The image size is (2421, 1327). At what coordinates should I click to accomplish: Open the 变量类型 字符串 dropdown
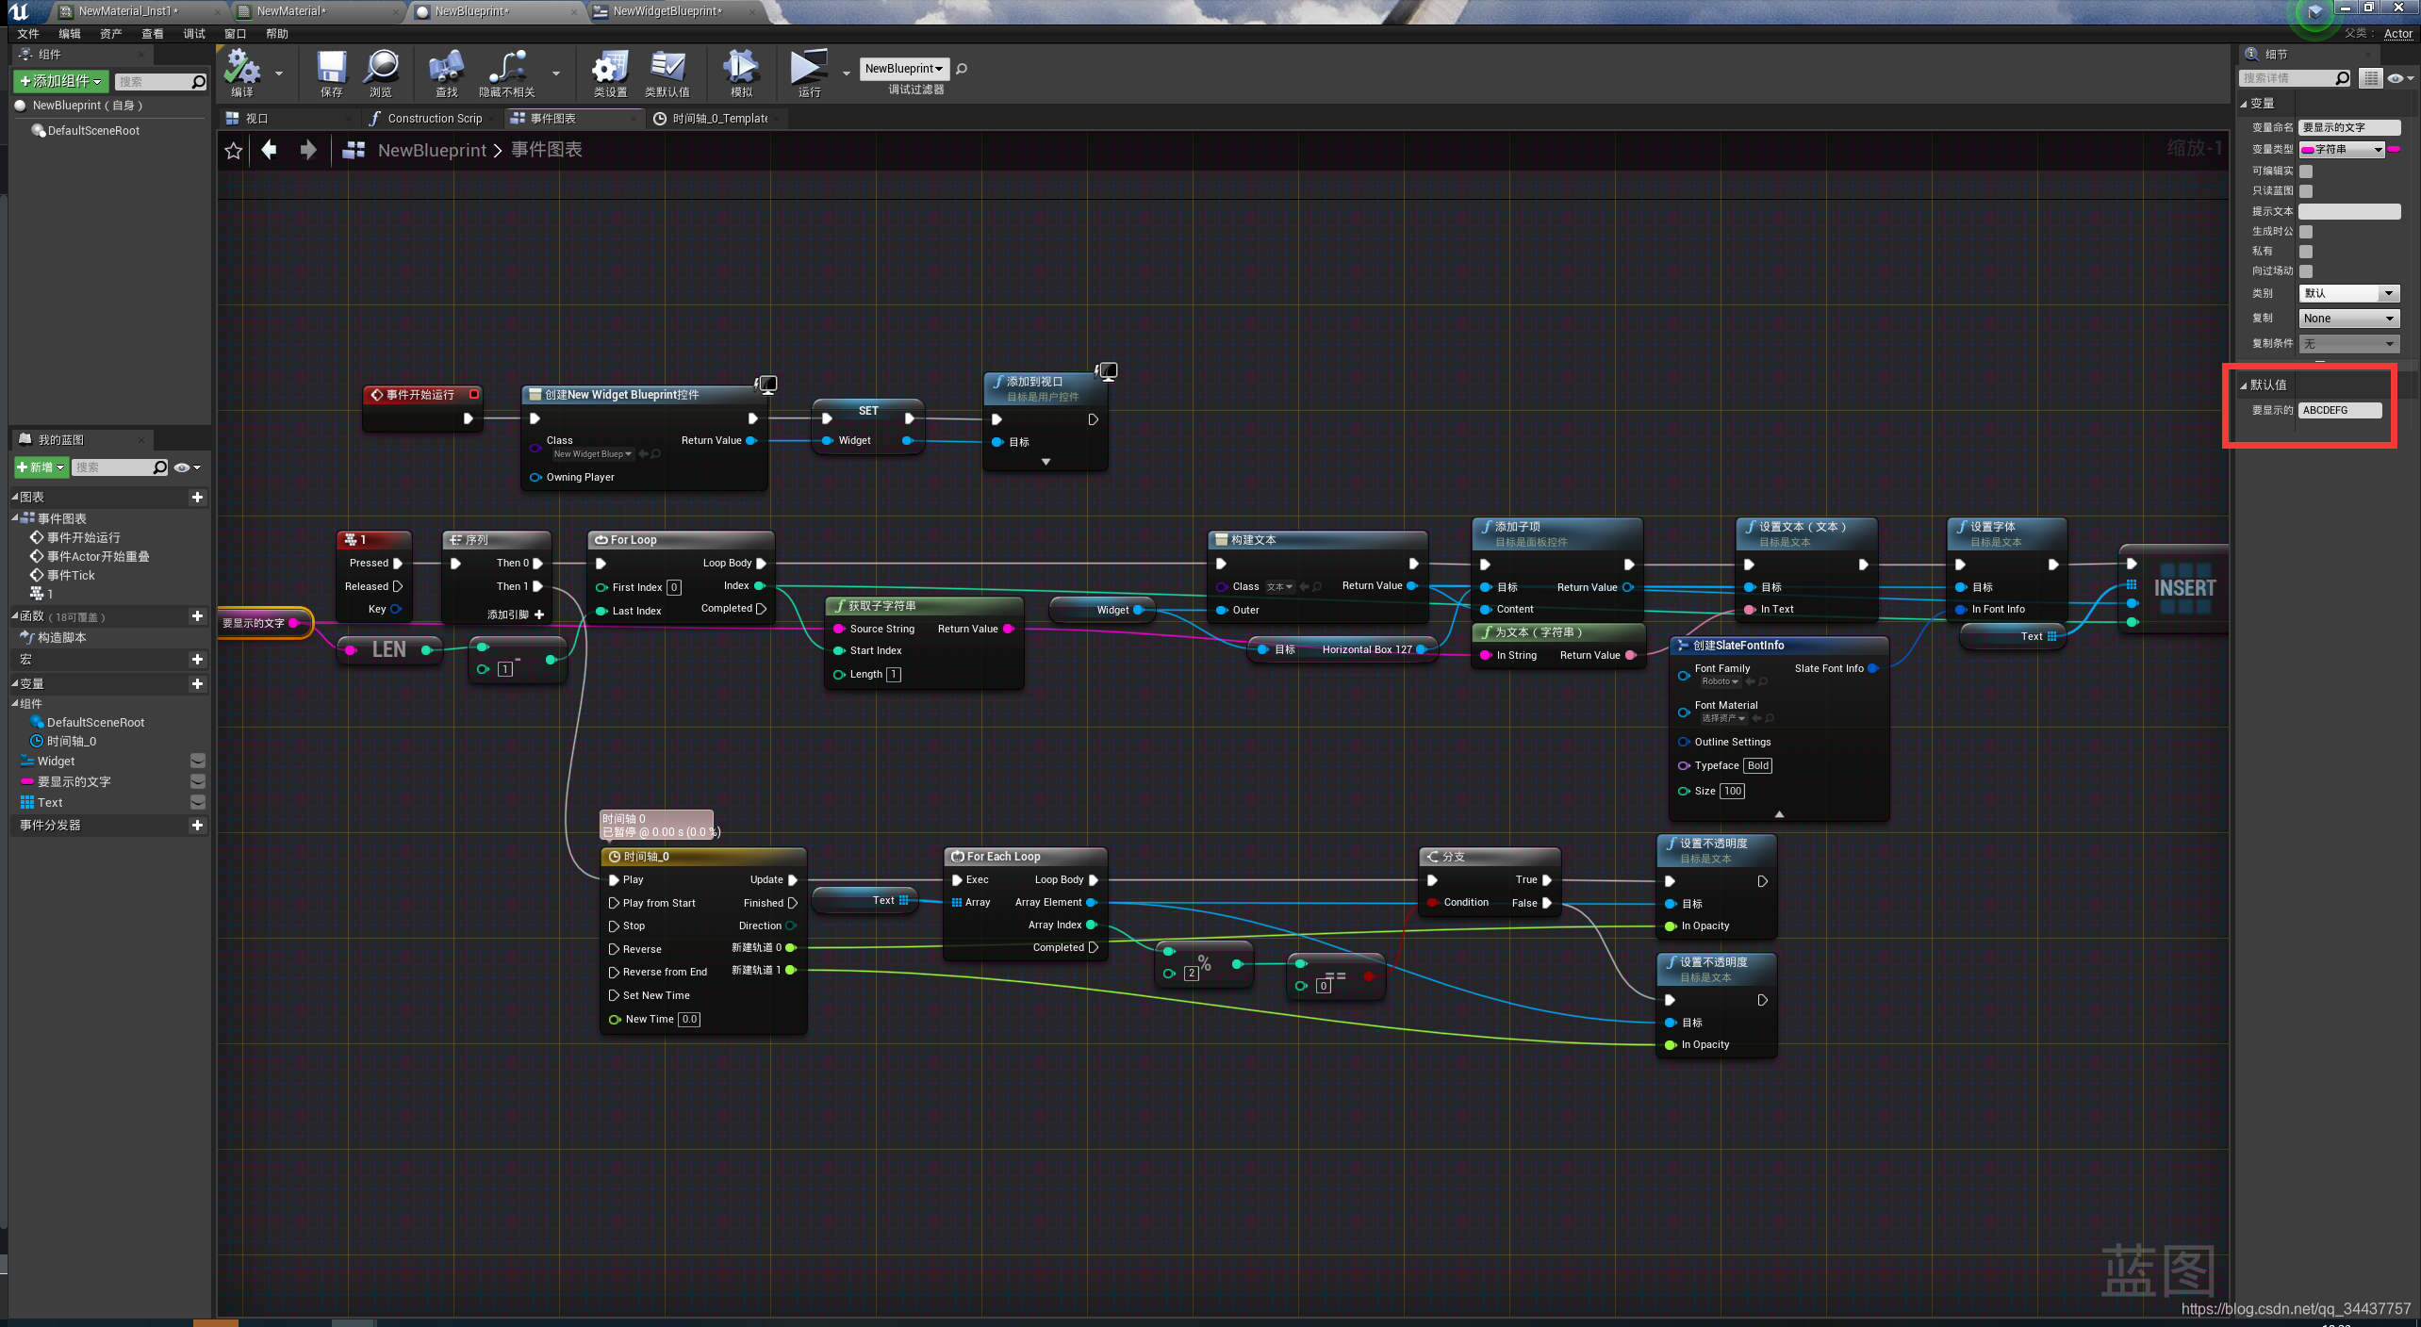(2342, 150)
